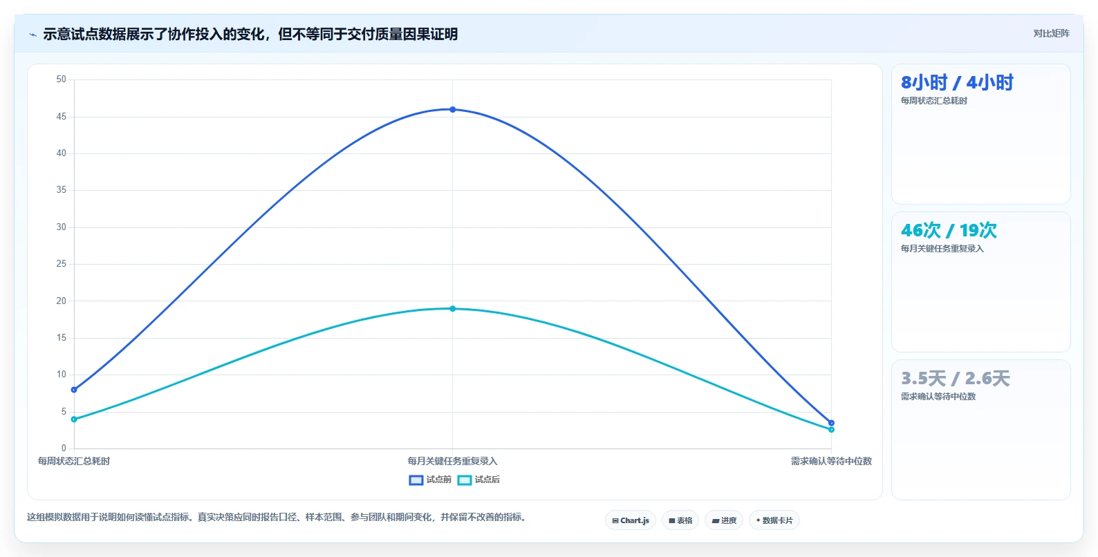Click the icon inside the 进度 tag
The height and width of the screenshot is (557, 1098).
pos(716,521)
